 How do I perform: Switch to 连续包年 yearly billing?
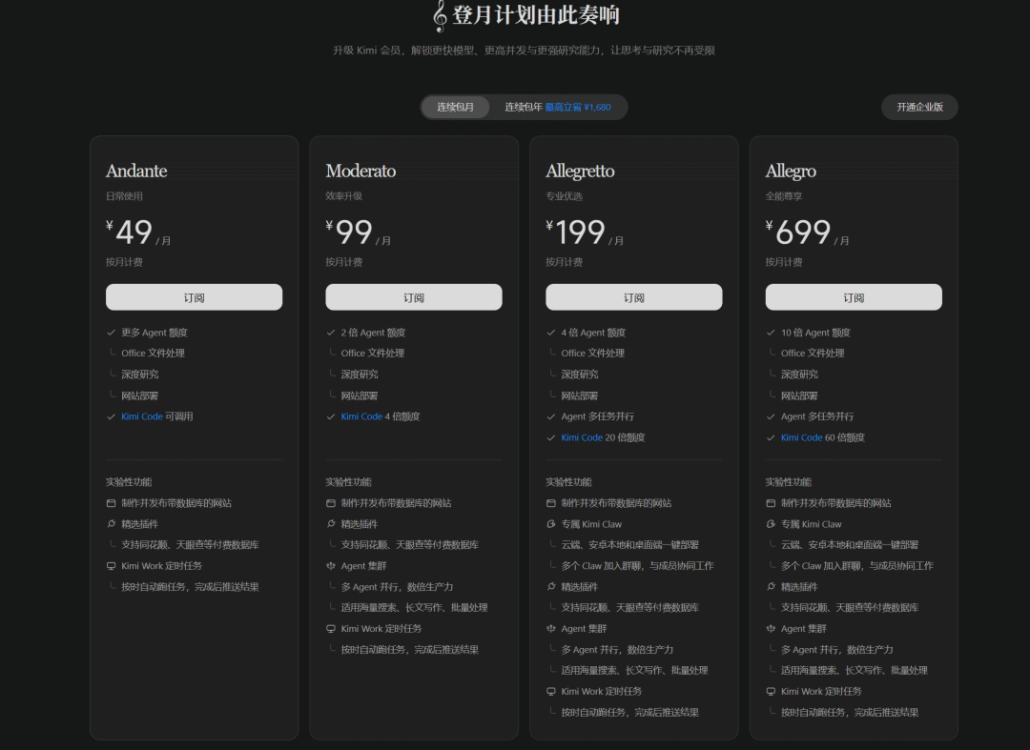tap(558, 107)
